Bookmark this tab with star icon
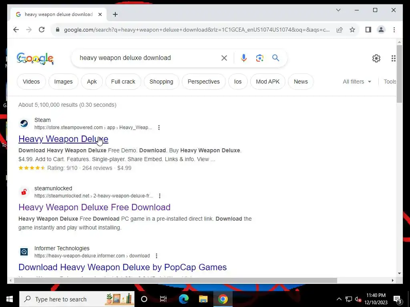410x307 pixels. click(352, 30)
